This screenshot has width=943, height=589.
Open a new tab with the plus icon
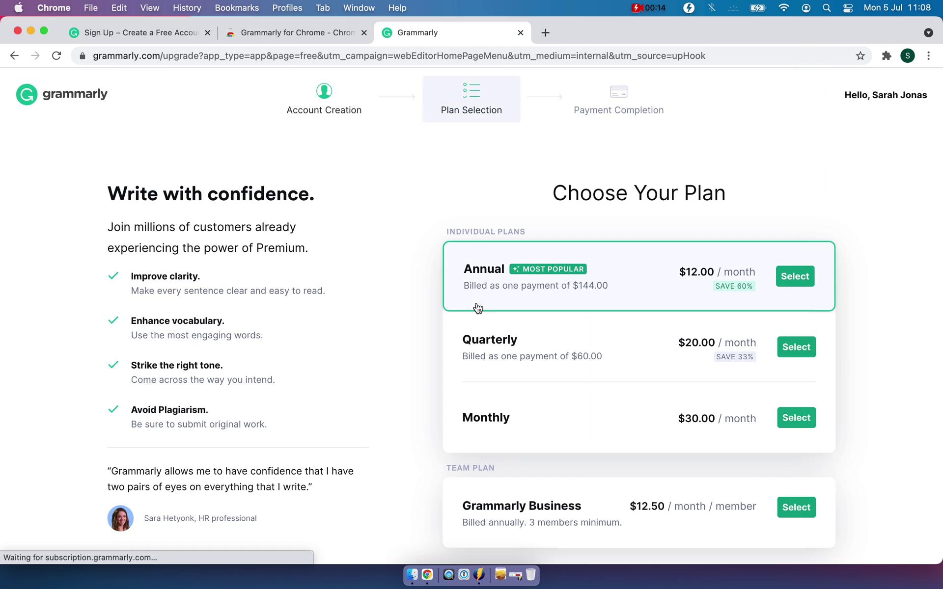pos(545,33)
